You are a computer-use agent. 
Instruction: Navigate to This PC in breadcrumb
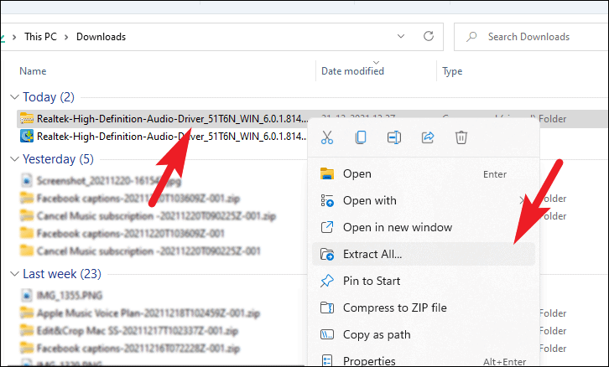[40, 37]
